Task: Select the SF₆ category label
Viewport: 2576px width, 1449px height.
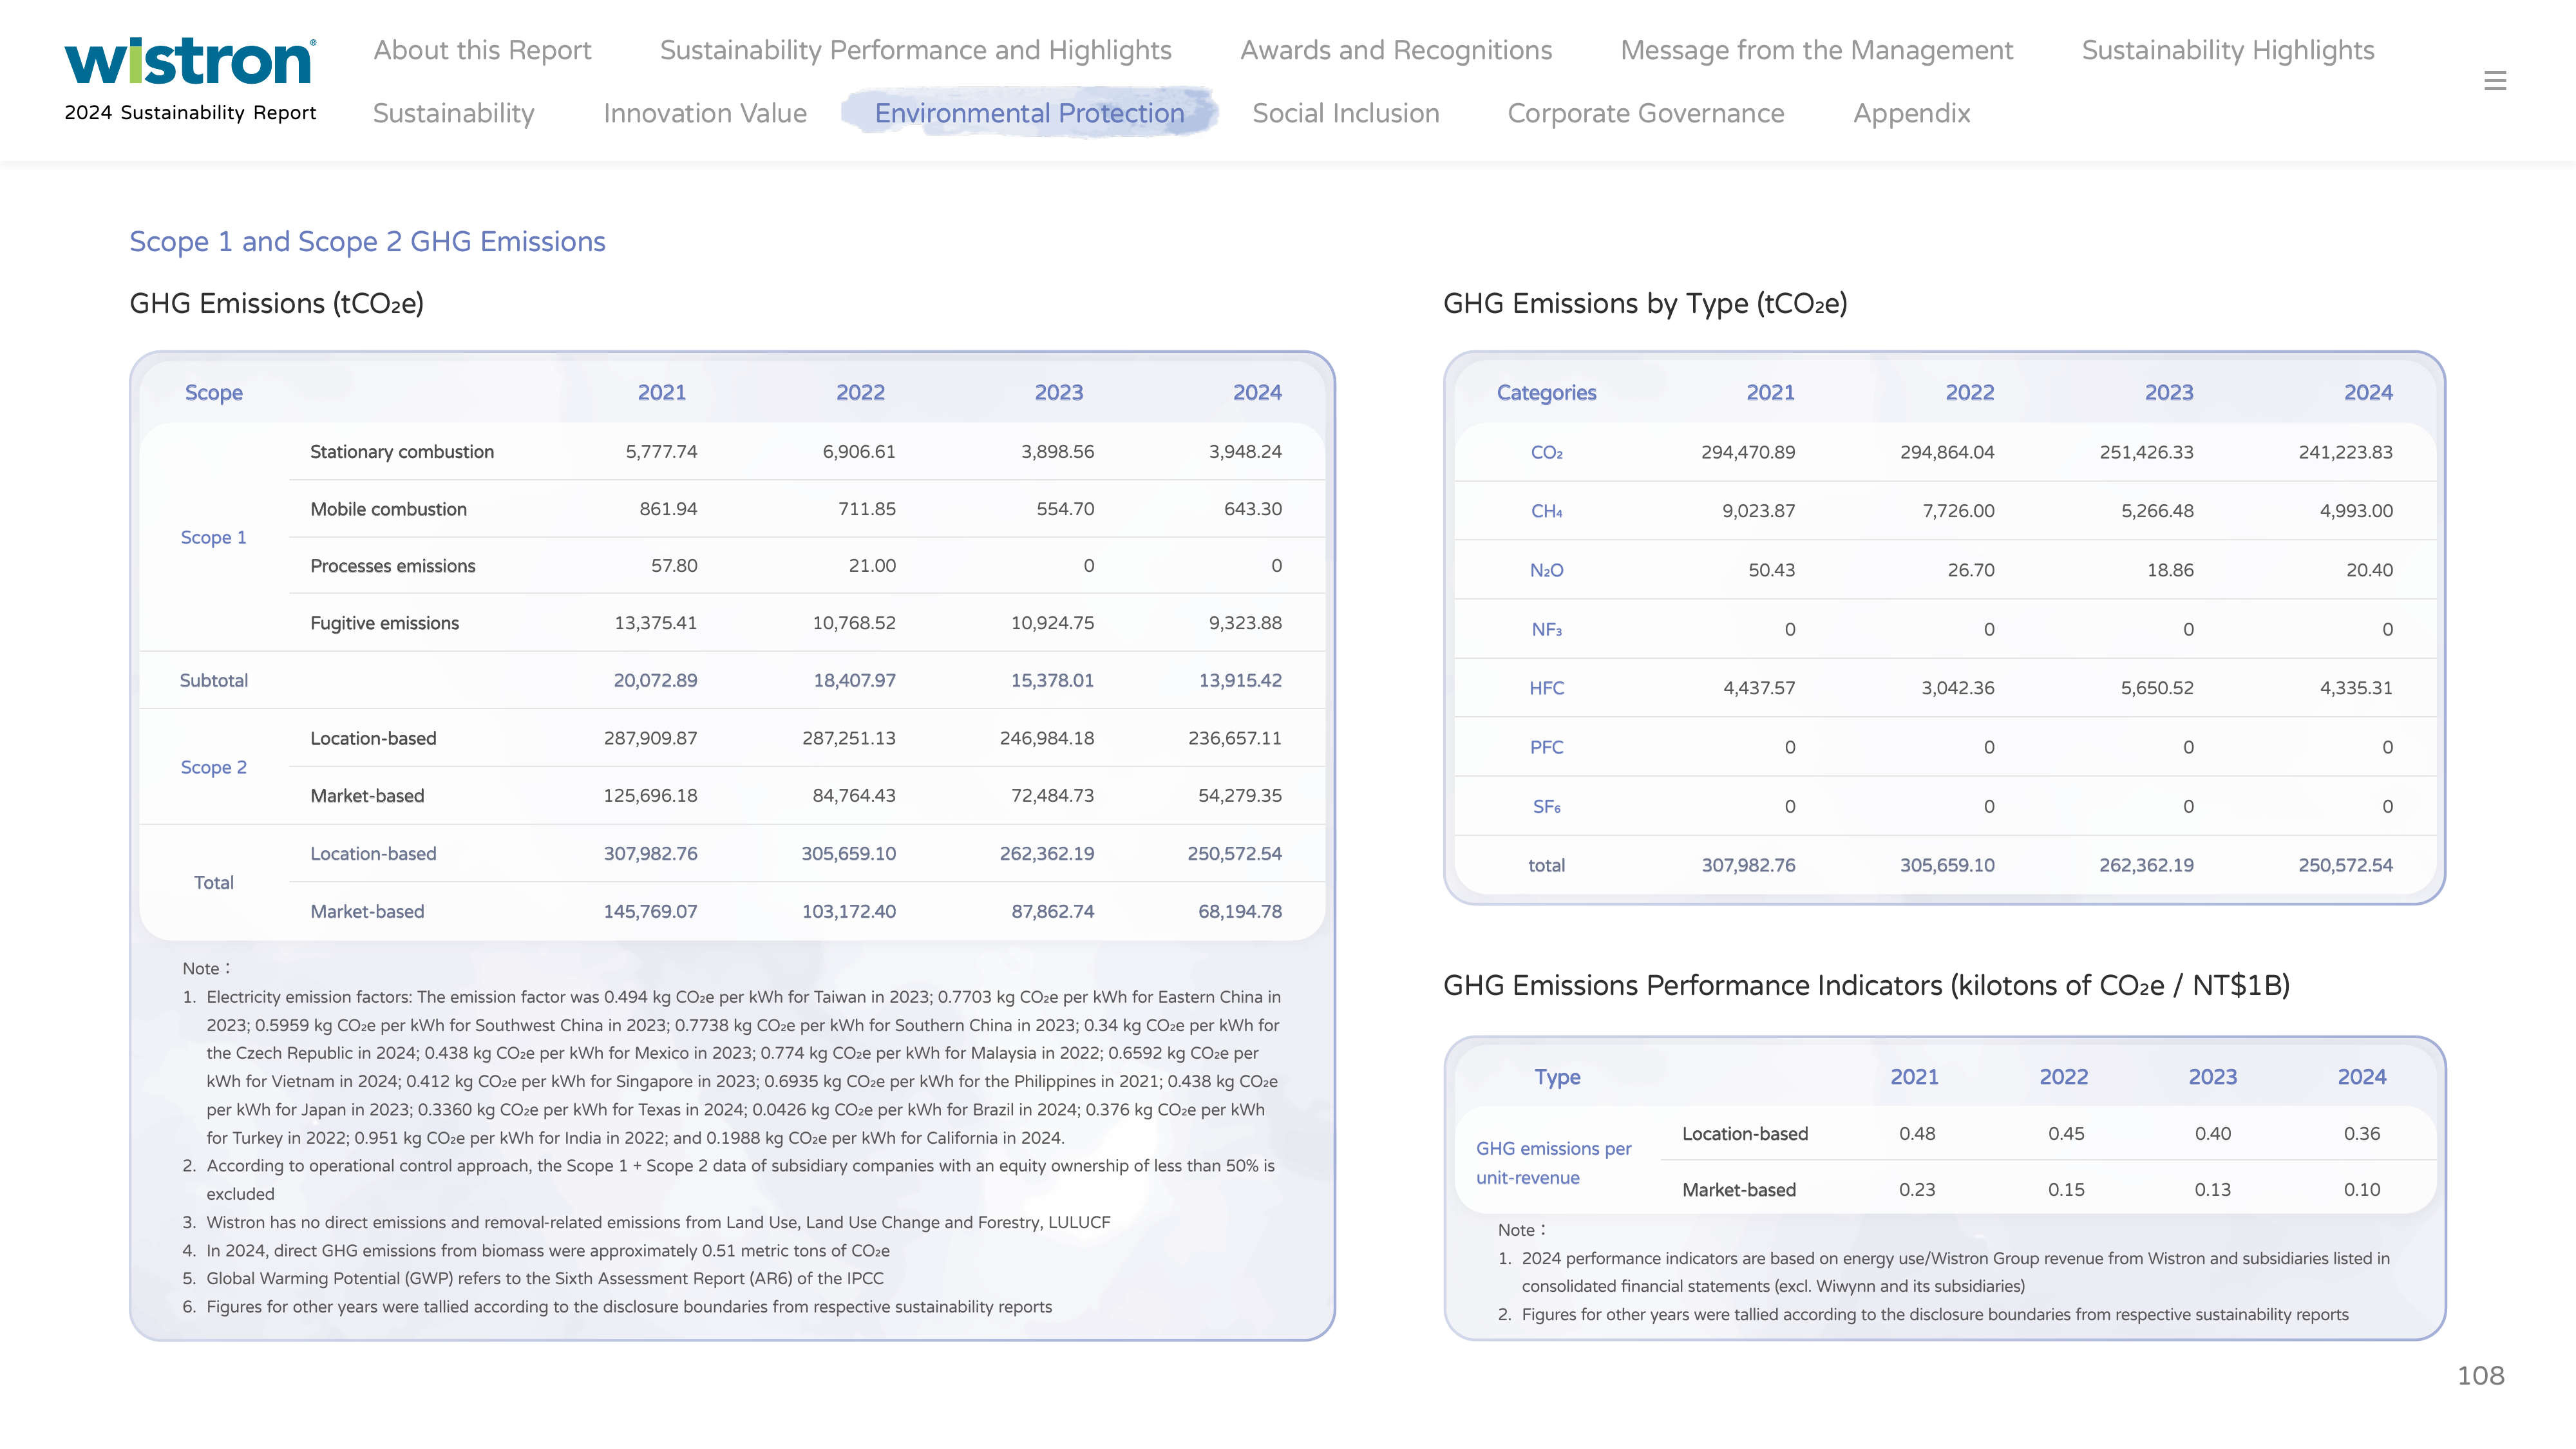Action: tap(1546, 806)
